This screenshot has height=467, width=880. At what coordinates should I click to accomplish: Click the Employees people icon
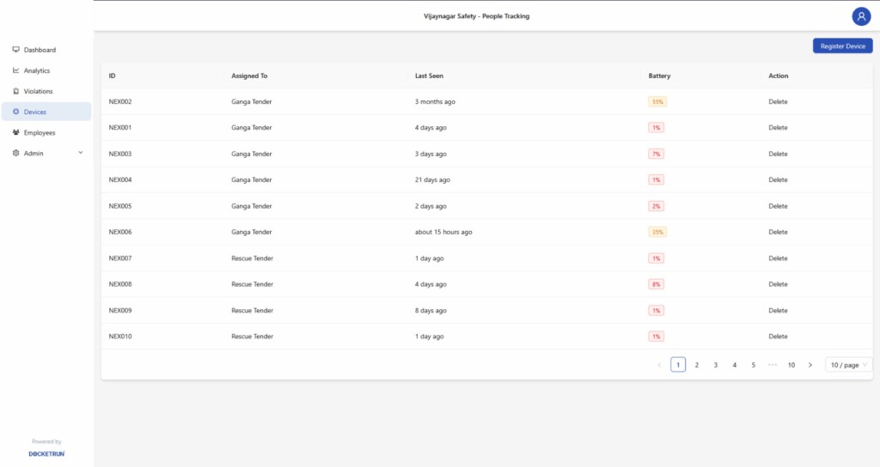(x=16, y=133)
